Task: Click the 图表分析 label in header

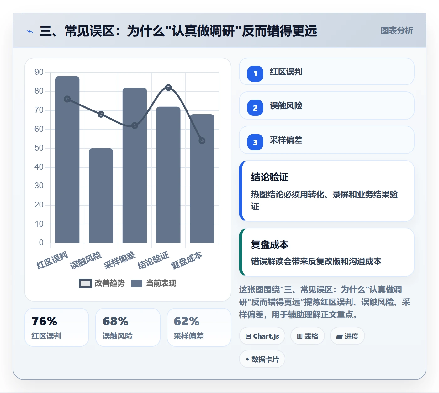Action: tap(397, 30)
